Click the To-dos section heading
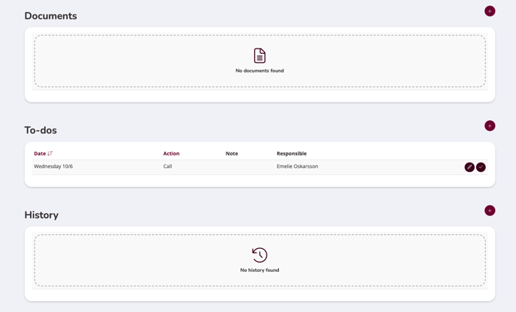516x312 pixels. tap(41, 130)
